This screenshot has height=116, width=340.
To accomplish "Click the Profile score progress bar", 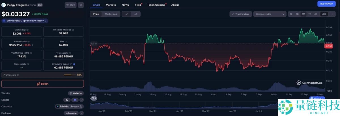I will point(70,75).
